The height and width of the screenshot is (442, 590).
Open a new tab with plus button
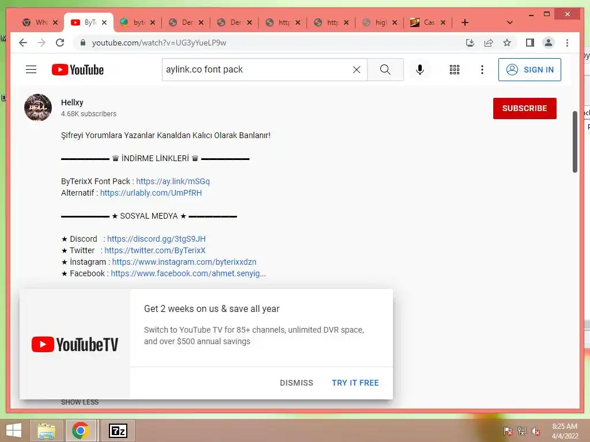[x=465, y=22]
